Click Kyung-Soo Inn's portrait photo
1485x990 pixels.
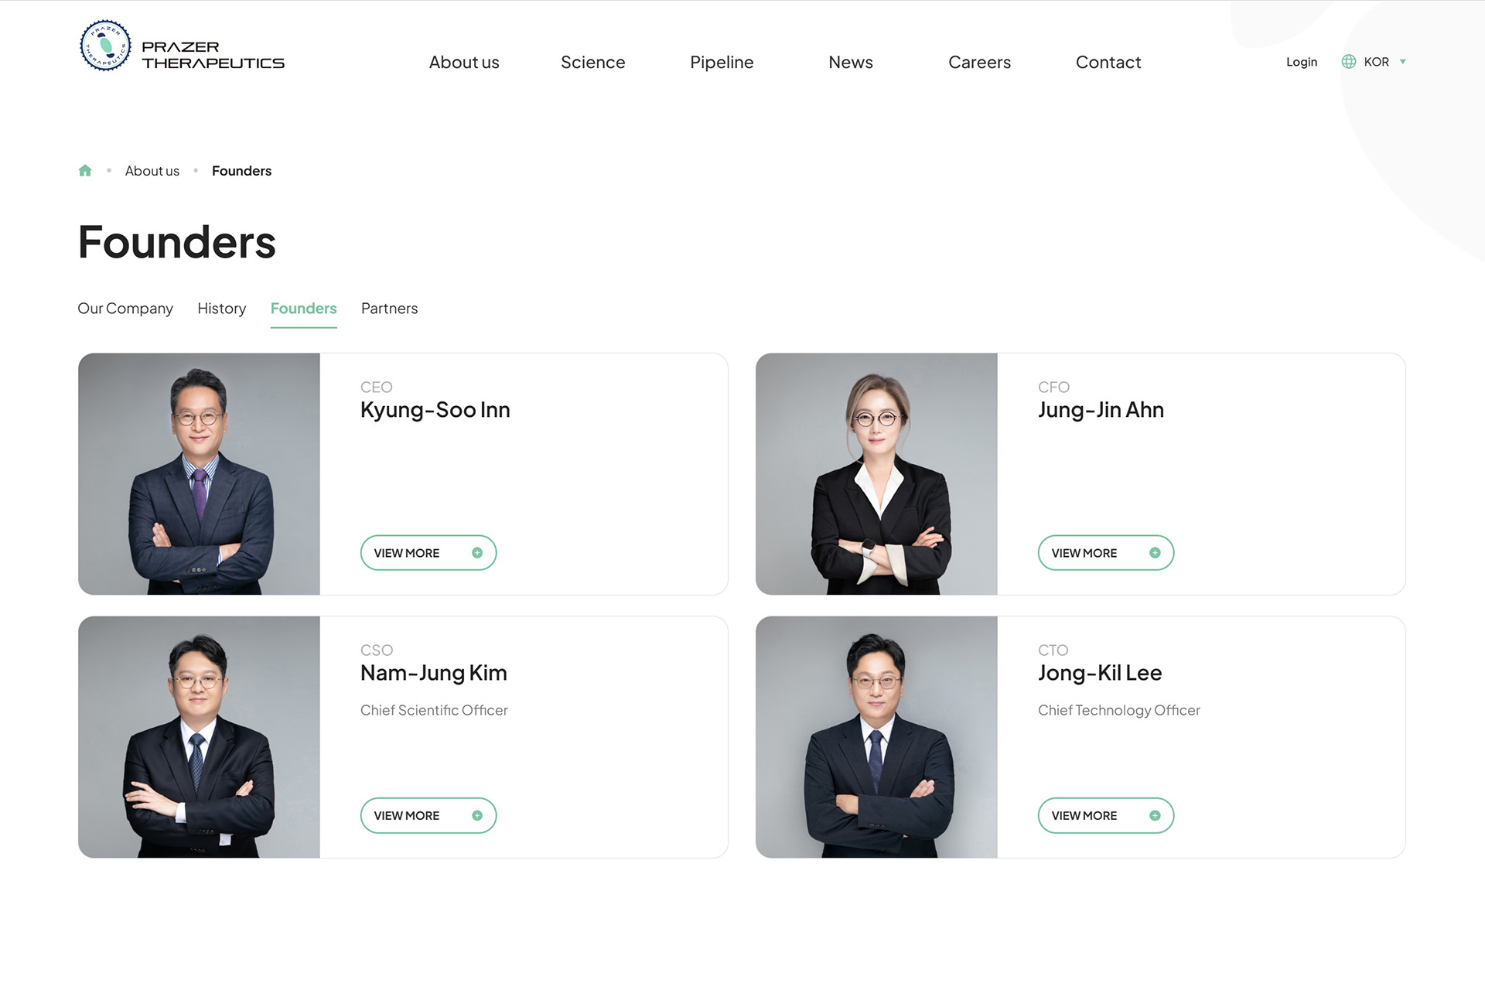199,474
